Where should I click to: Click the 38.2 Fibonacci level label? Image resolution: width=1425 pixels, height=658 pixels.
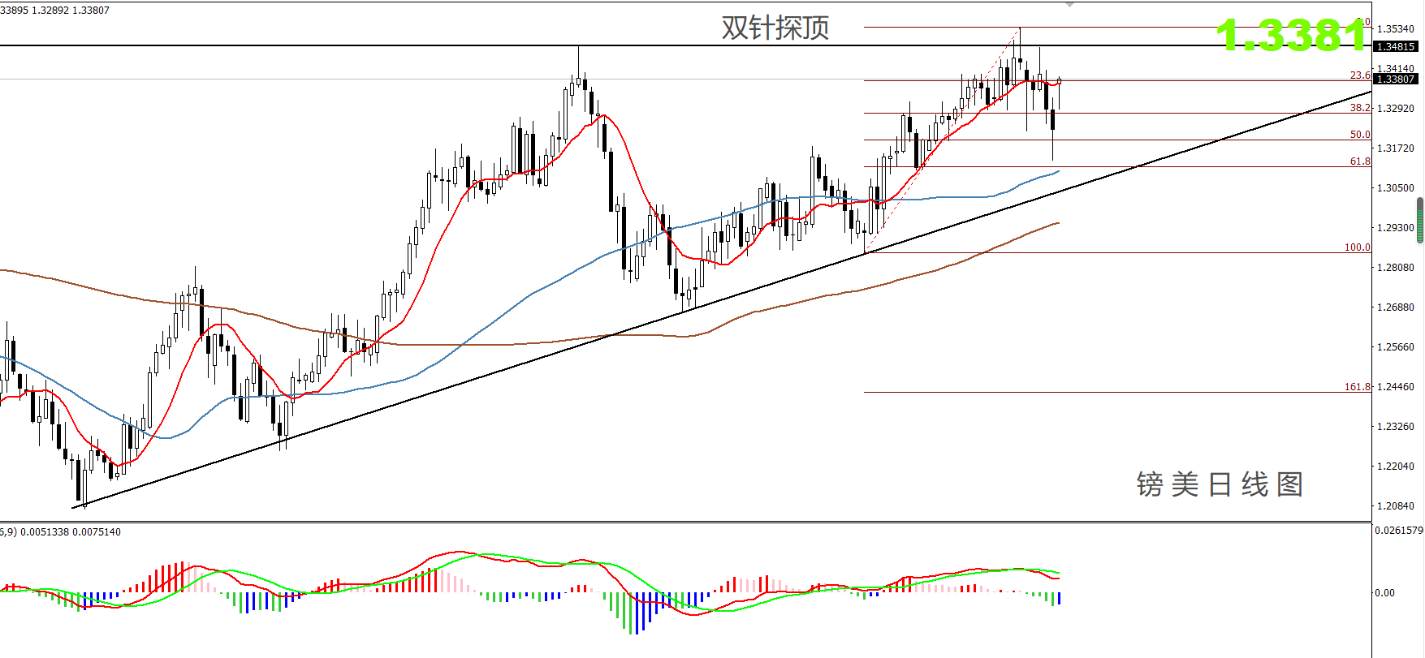[x=1360, y=108]
